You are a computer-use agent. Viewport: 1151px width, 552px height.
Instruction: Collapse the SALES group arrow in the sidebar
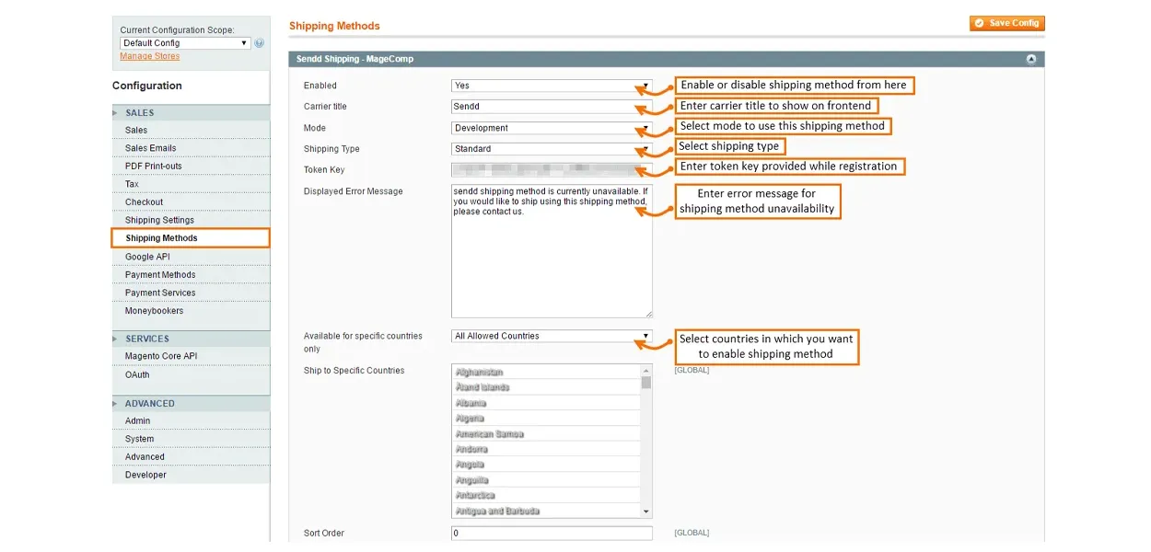(116, 113)
